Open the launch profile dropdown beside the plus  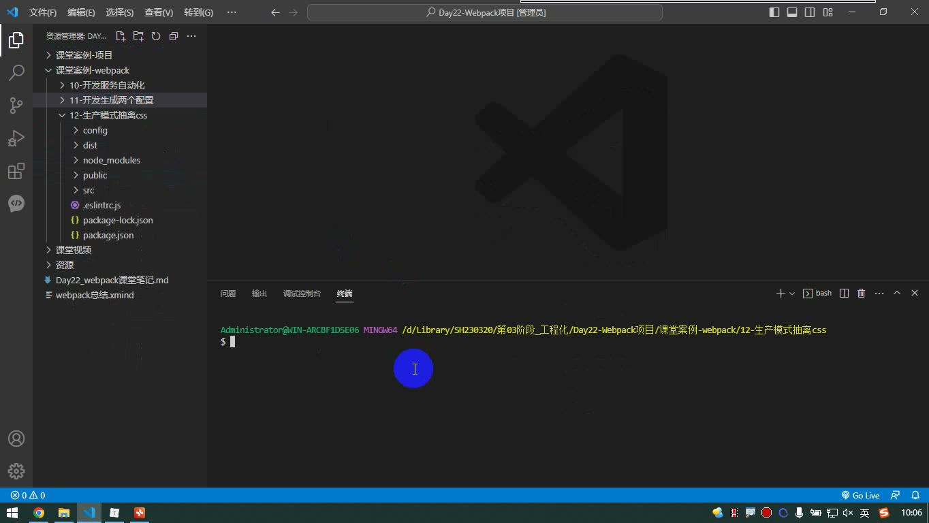click(x=792, y=294)
